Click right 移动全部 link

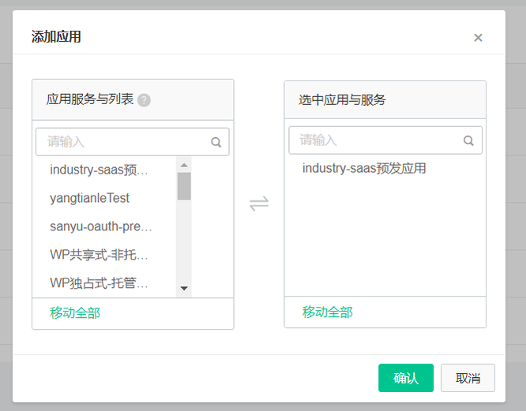point(328,312)
